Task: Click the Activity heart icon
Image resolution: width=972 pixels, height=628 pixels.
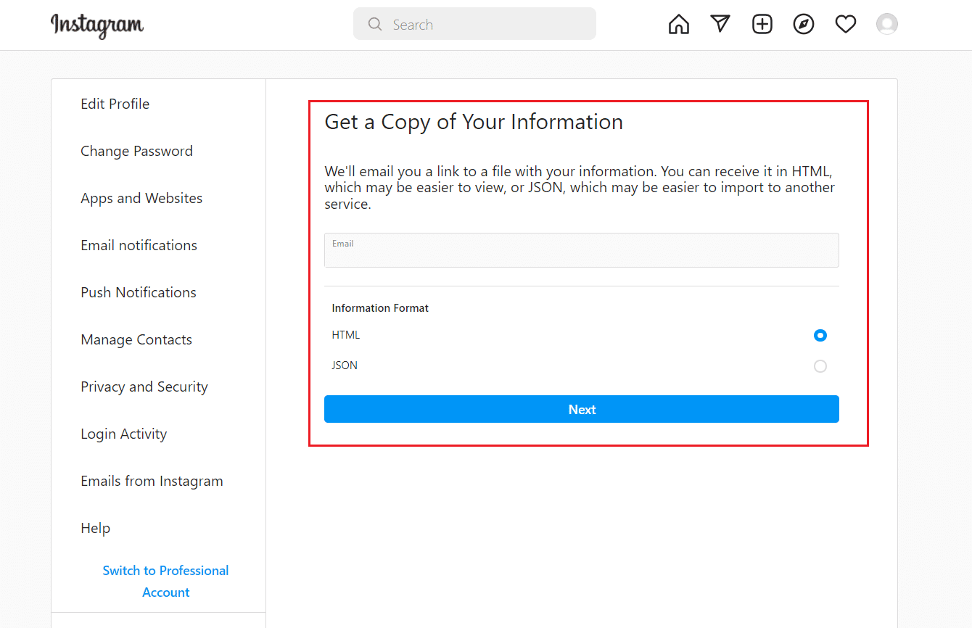Action: click(x=846, y=23)
